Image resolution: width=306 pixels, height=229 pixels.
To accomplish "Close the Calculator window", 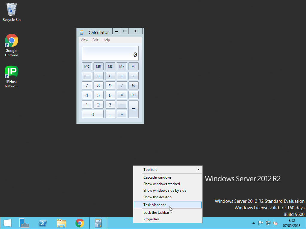I will coord(135,31).
